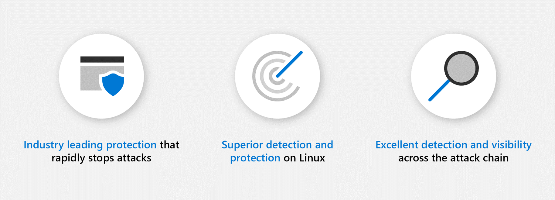The image size is (555, 200).
Task: Click the "on Linux" text
Action: (304, 158)
